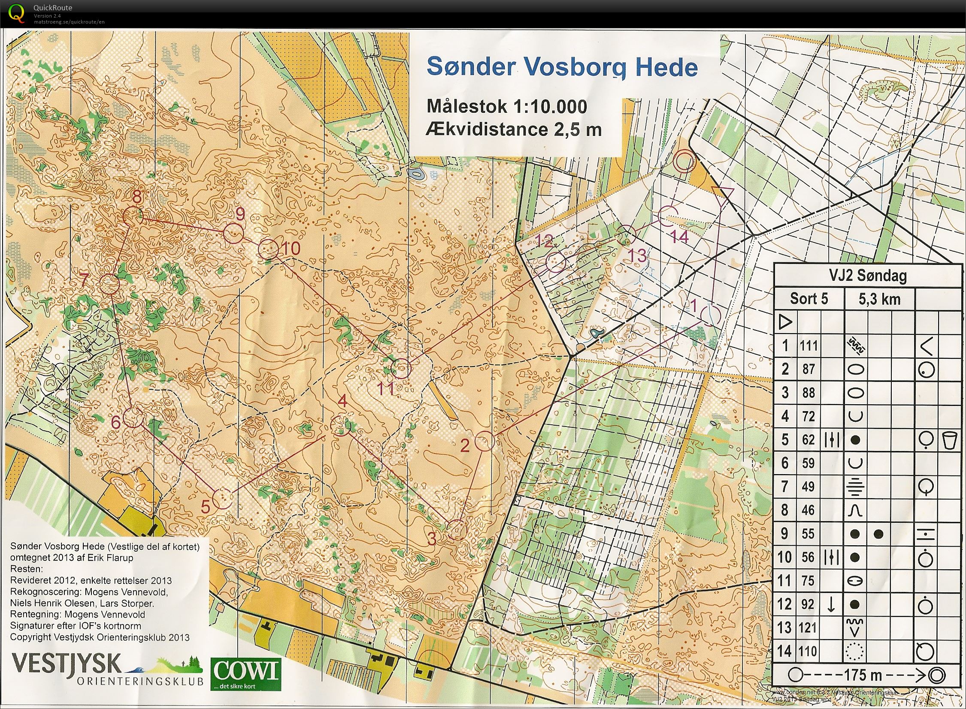The image size is (966, 709).
Task: Click 'Rentegning: Mogens Vennevold' credit line
Action: click(78, 615)
